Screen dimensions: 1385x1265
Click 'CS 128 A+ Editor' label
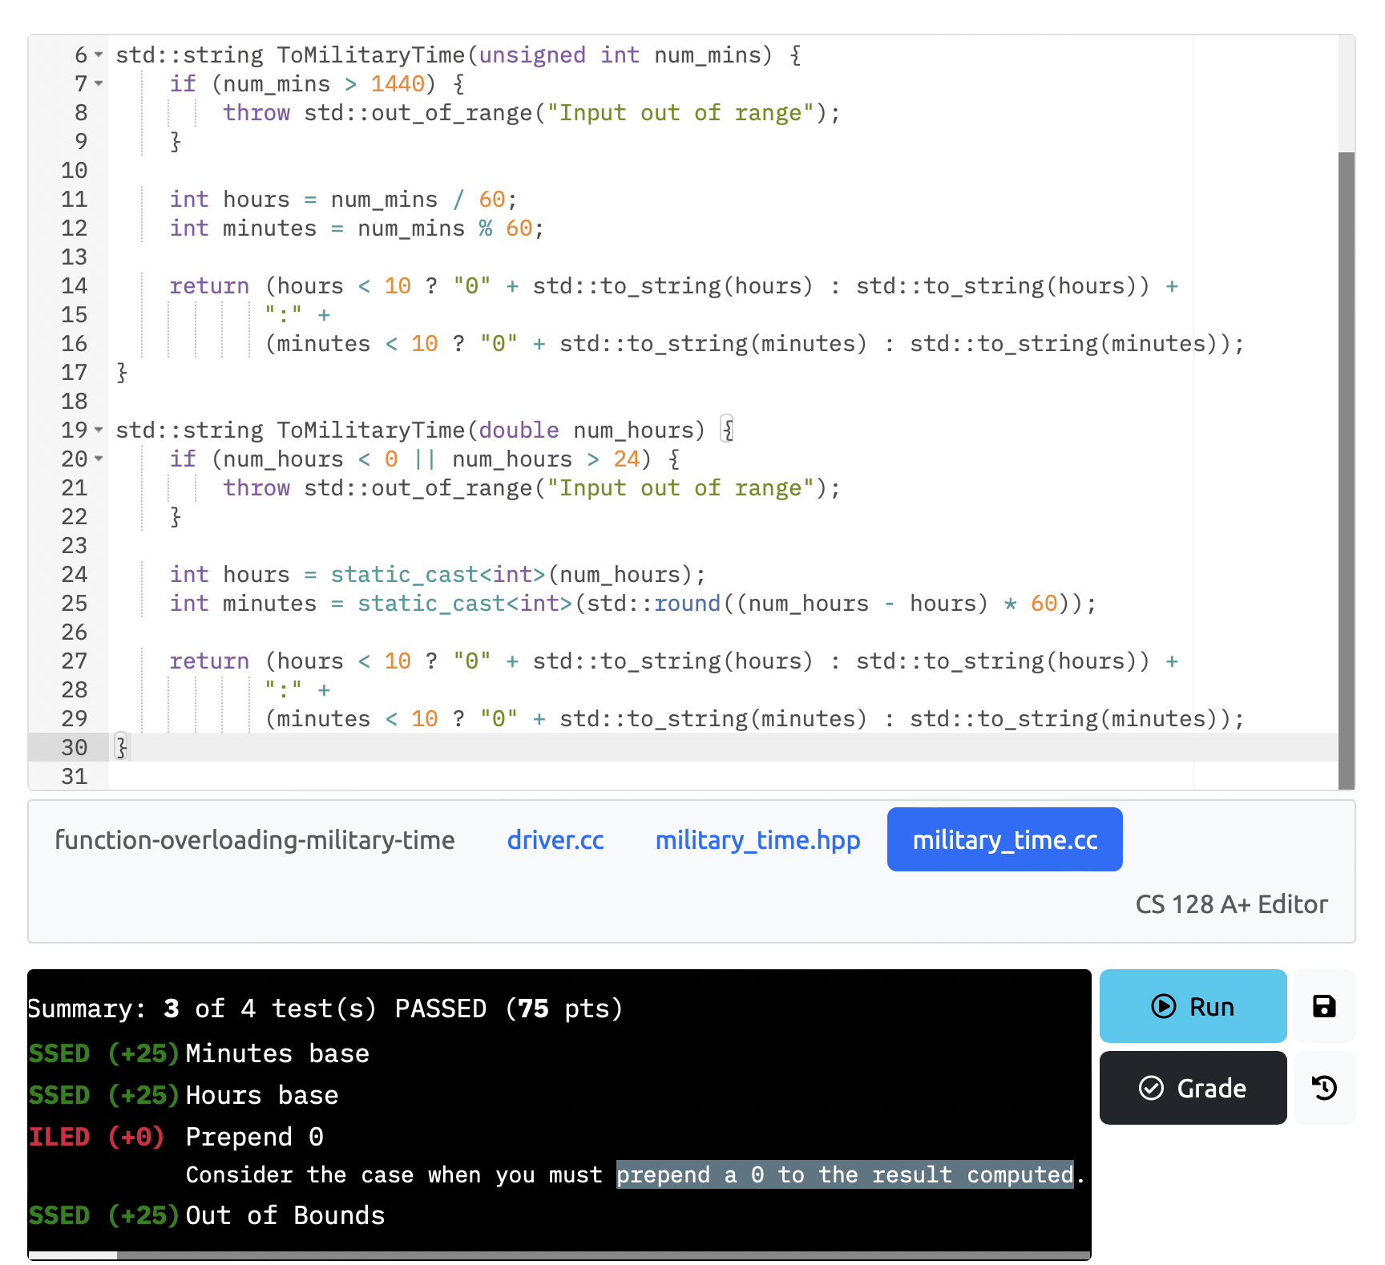coord(1231,904)
